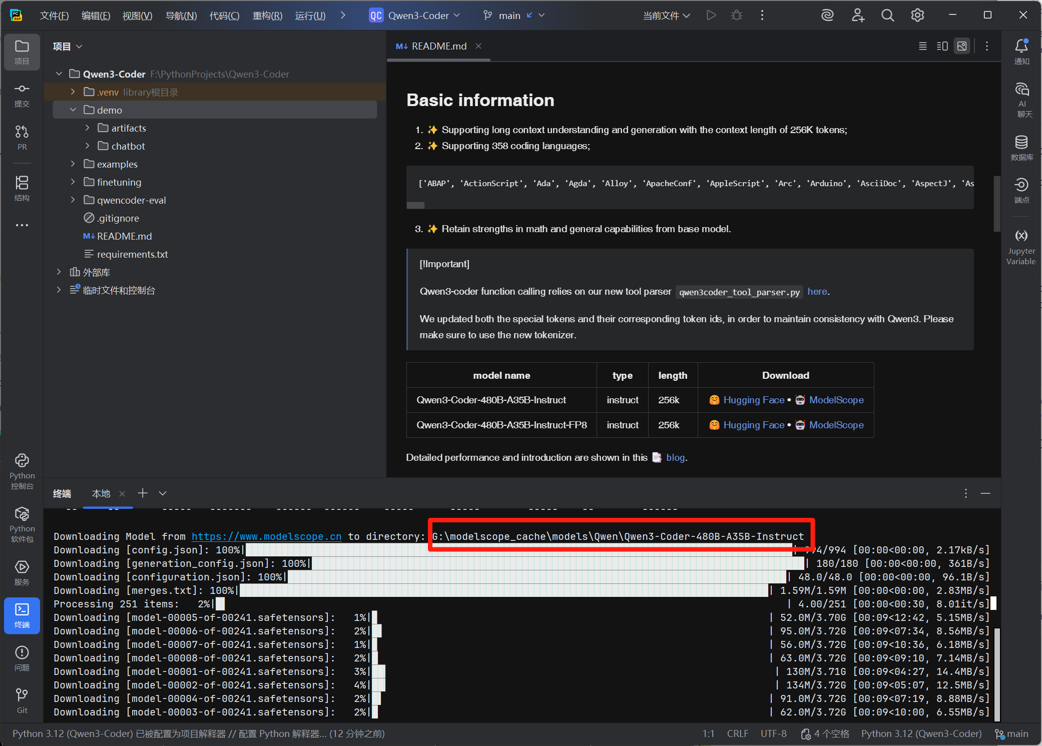Open the Pull Requests panel

(x=22, y=138)
